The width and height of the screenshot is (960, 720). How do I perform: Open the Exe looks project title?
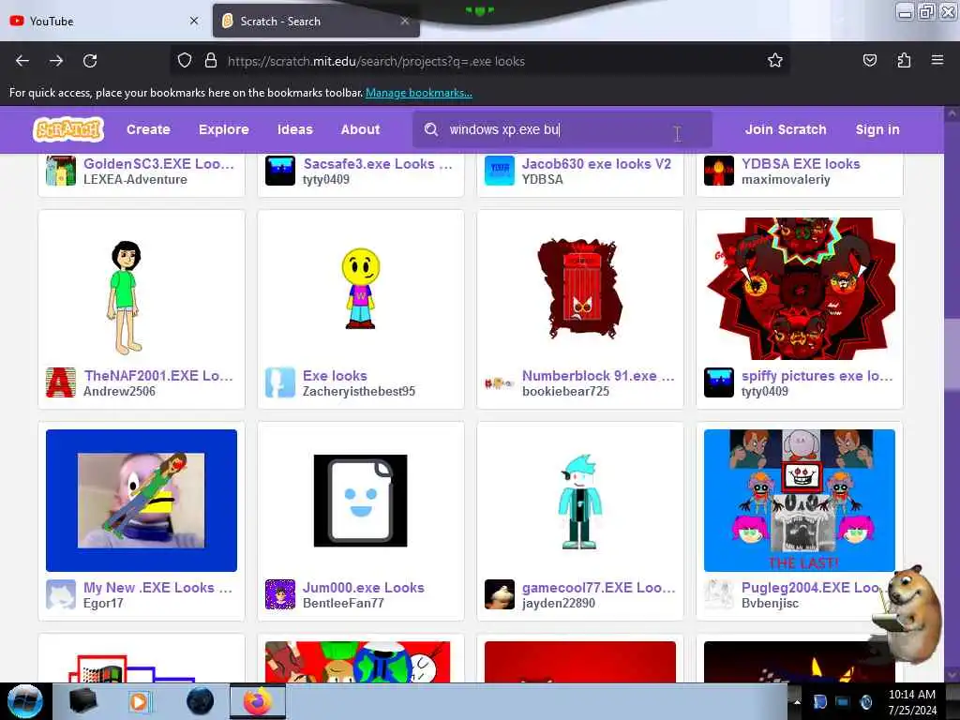(x=335, y=375)
